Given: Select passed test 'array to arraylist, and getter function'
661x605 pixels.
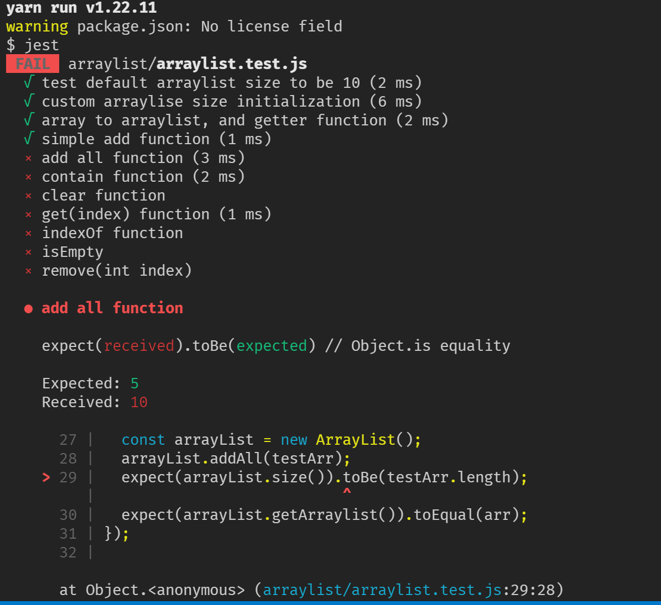Looking at the screenshot, I should (x=236, y=120).
